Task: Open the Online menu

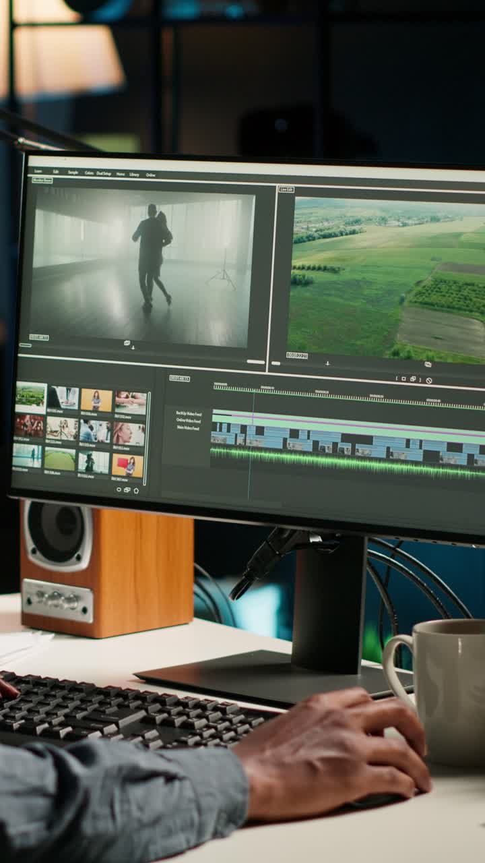Action: (150, 175)
